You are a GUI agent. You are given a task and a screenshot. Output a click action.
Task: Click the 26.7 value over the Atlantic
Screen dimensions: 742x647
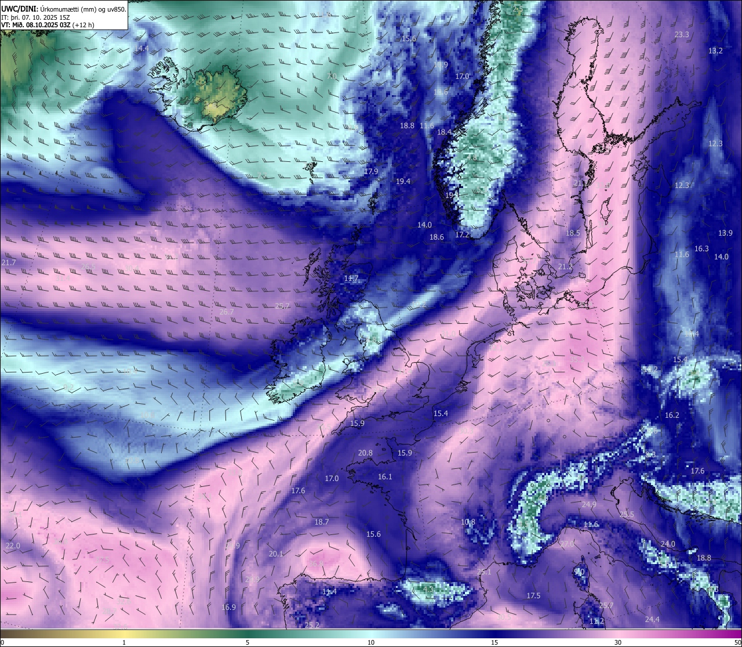227,312
